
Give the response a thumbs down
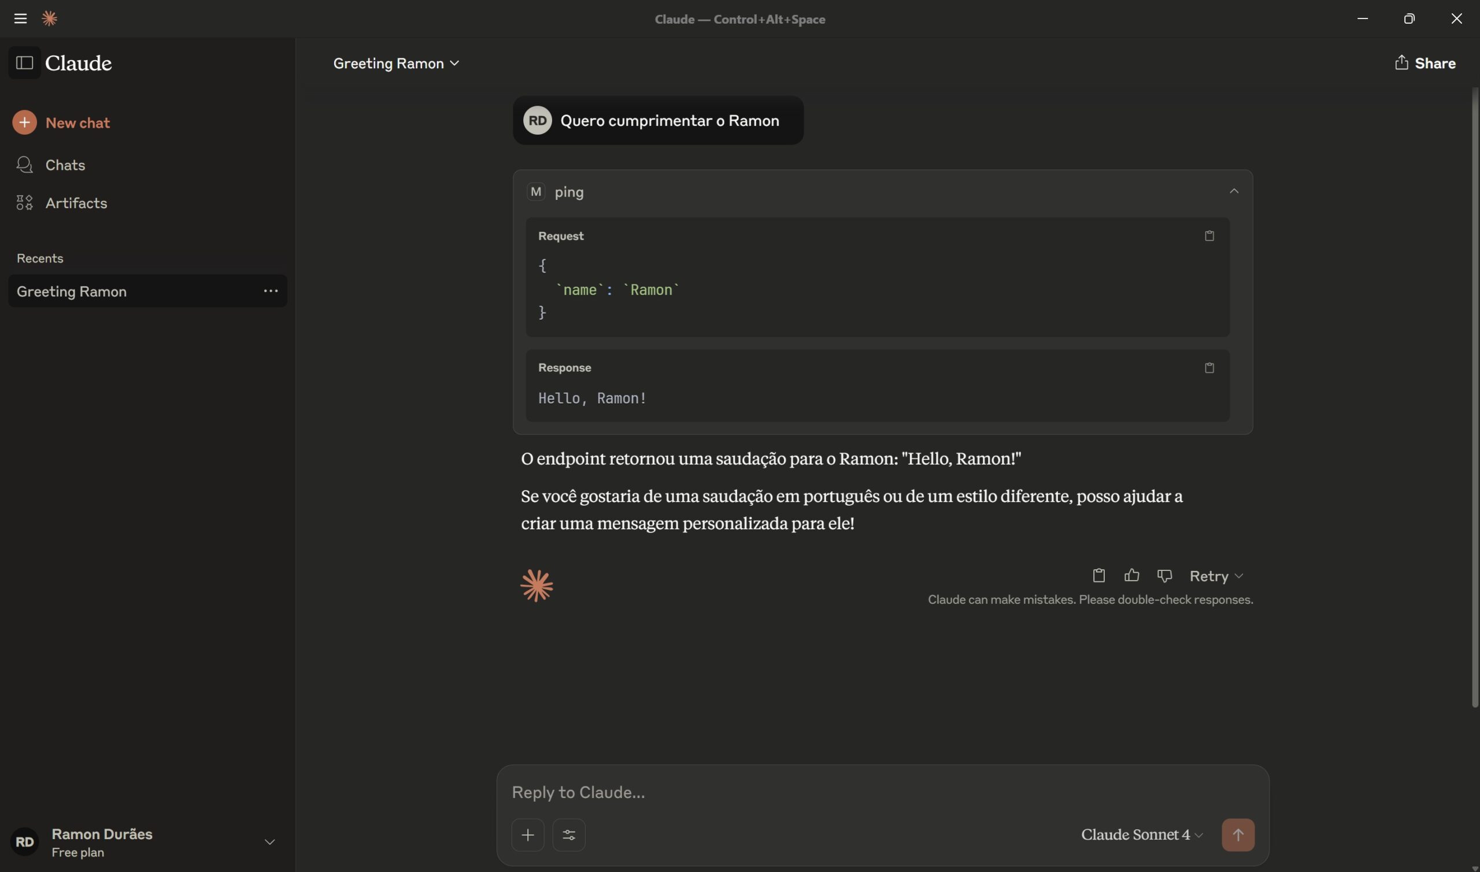(1164, 575)
